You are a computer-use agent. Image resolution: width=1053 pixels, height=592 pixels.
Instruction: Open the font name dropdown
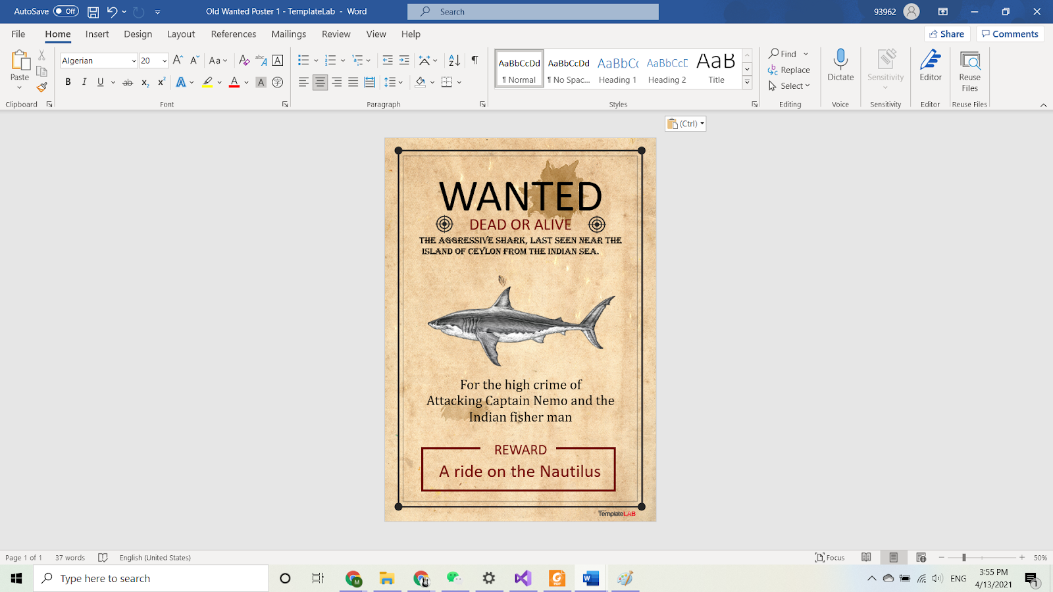coord(134,61)
